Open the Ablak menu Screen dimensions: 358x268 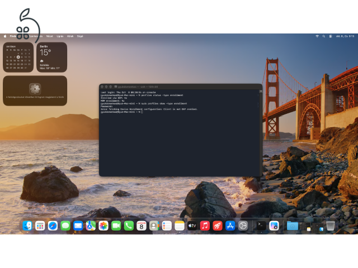point(70,36)
